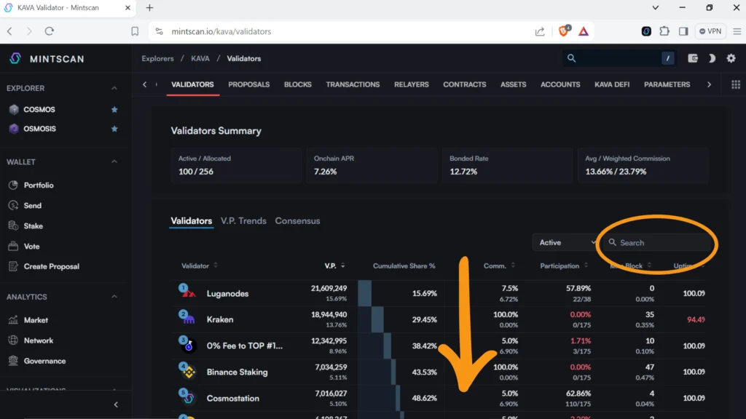
Task: Toggle dark mode with the moon icon
Action: pyautogui.click(x=712, y=58)
